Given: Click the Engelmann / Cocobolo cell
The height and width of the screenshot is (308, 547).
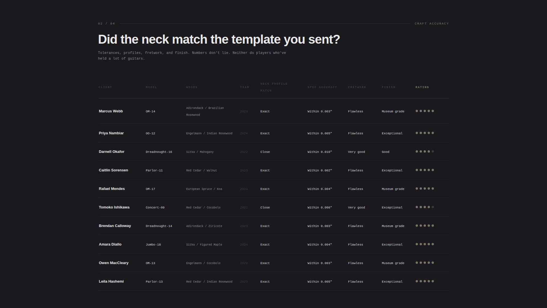Looking at the screenshot, I should point(203,263).
